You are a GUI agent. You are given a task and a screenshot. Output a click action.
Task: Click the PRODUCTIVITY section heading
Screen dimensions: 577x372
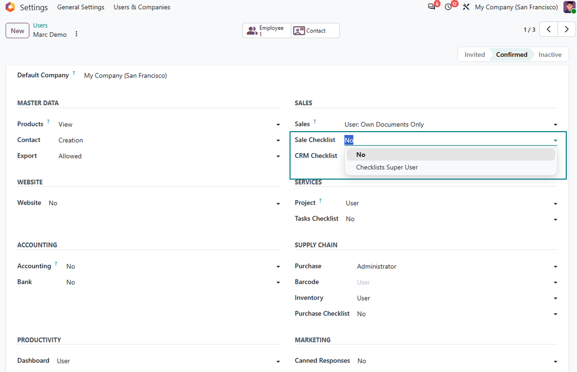pos(39,340)
